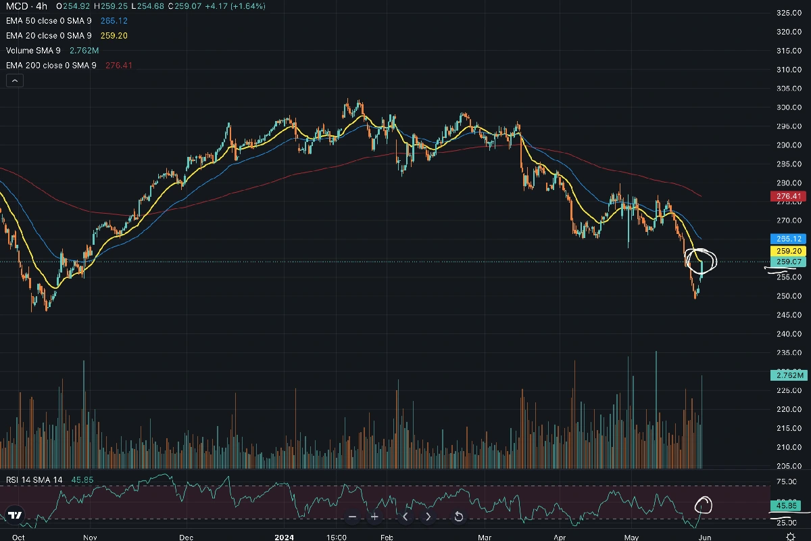Select the EMA 50 indicator legend
Viewport: 811px width, 541px height.
pyautogui.click(x=48, y=21)
